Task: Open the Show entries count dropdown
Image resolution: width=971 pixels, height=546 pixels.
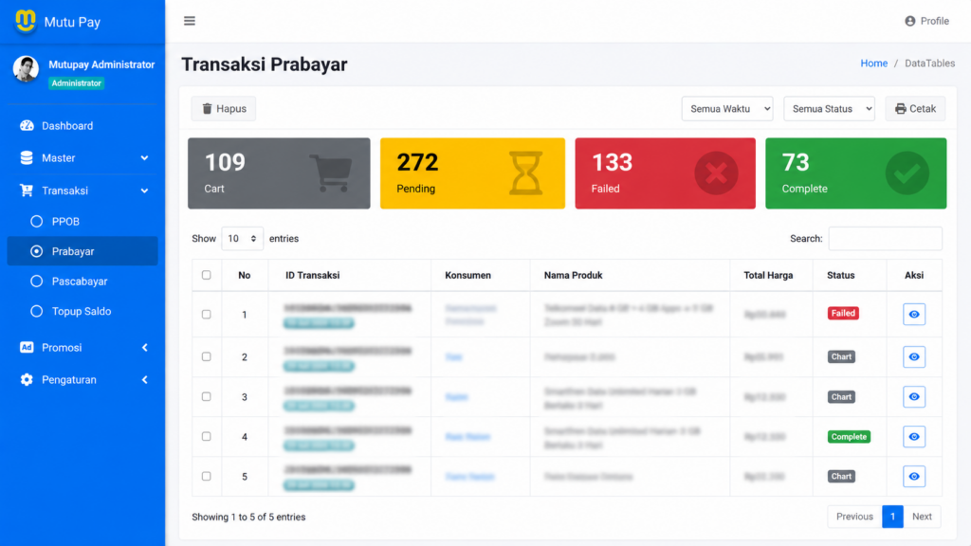Action: 242,238
